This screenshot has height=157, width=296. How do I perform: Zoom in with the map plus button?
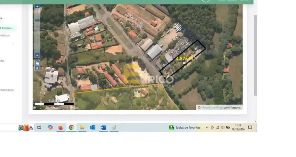click(x=37, y=7)
